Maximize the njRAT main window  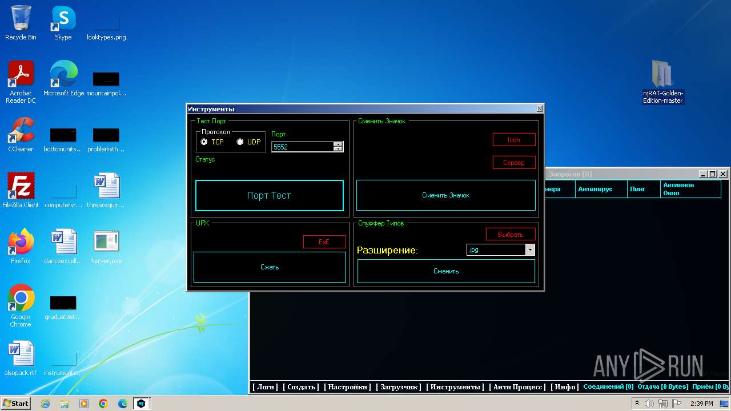tap(712, 174)
